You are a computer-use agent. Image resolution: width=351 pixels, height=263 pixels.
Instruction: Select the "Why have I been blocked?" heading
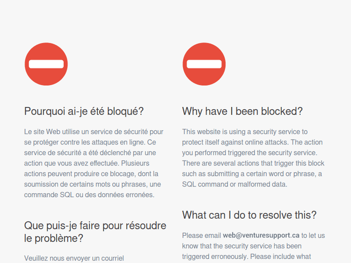coord(242,111)
